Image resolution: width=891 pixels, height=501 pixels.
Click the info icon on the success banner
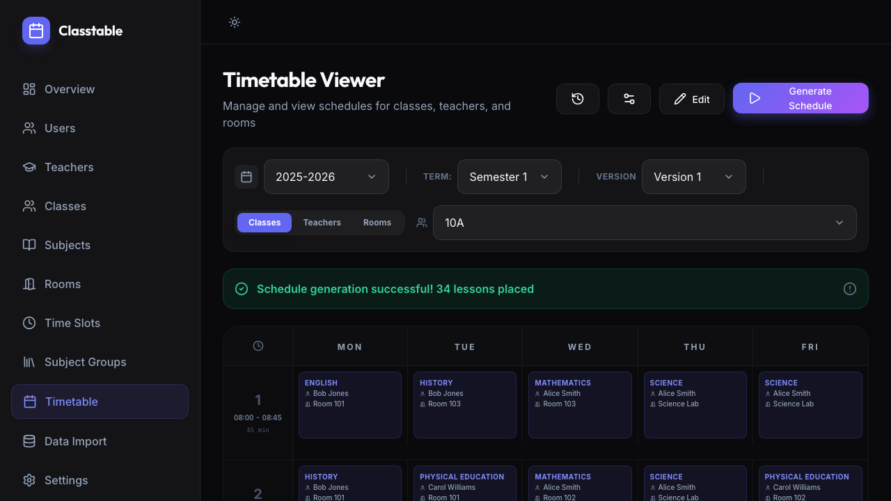(849, 289)
